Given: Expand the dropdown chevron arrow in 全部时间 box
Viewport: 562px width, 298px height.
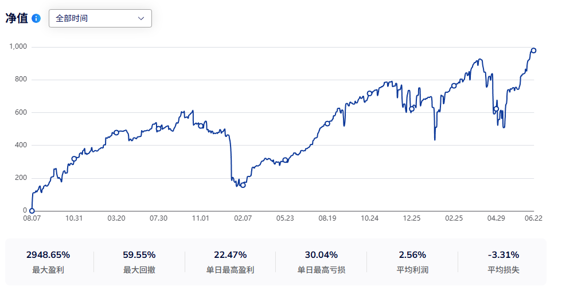Looking at the screenshot, I should [x=141, y=18].
